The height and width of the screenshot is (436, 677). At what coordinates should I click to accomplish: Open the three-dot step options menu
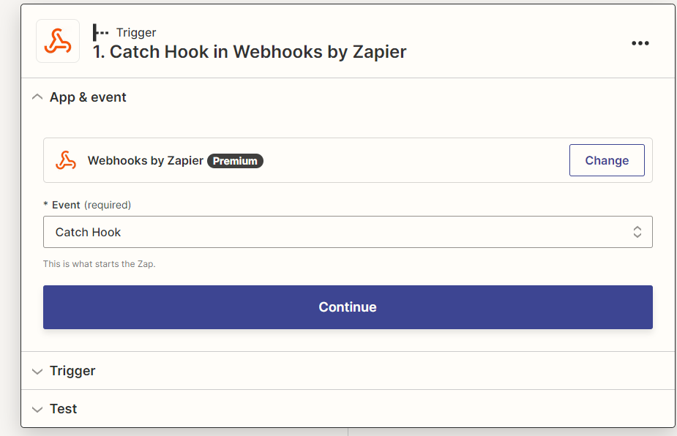pyautogui.click(x=640, y=43)
